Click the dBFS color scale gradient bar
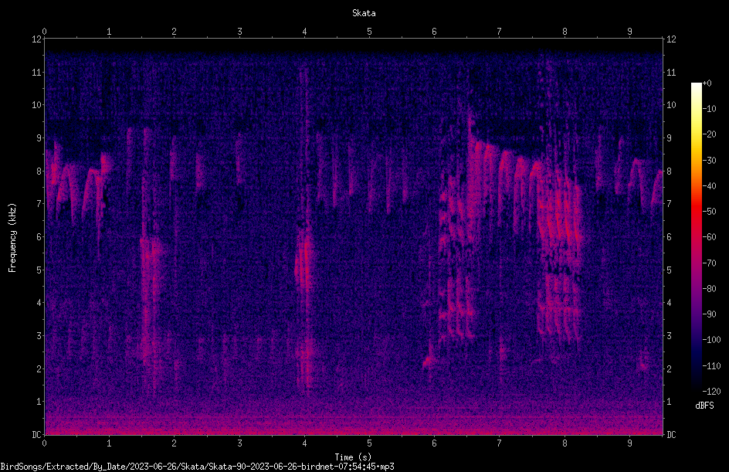Viewport: 729px width, 472px height. (696, 236)
